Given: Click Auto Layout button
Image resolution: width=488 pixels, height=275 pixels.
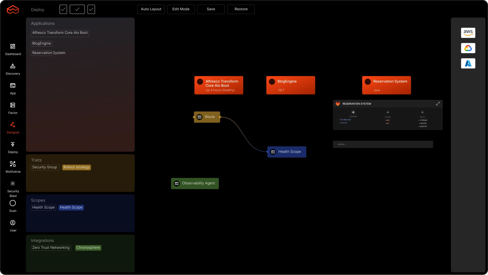Looking at the screenshot, I should pyautogui.click(x=151, y=9).
